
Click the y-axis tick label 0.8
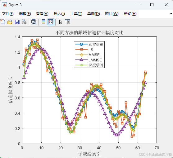[x=17, y=83]
